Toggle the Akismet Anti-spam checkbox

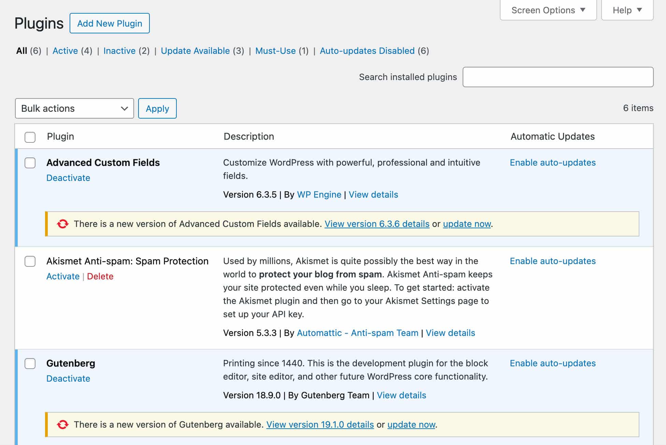(x=30, y=261)
